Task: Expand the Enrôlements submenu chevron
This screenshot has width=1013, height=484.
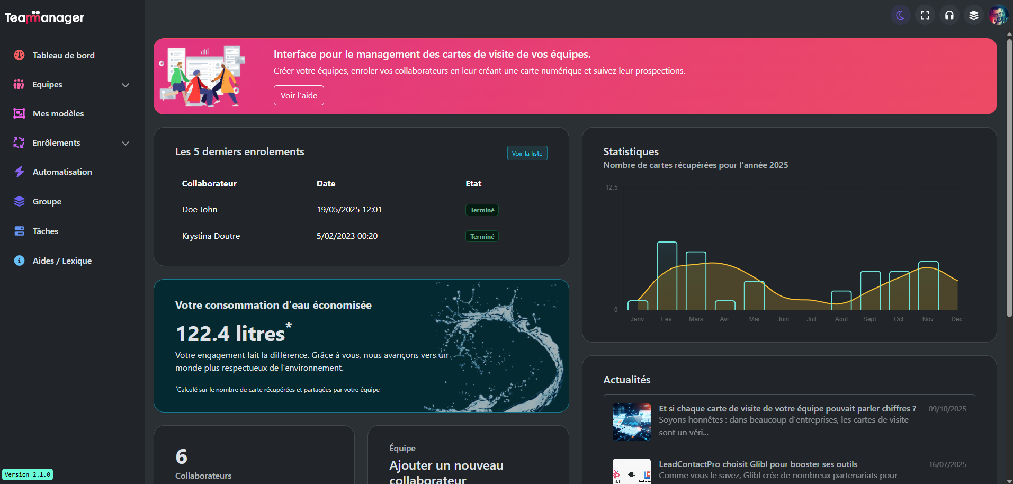Action: (x=125, y=143)
